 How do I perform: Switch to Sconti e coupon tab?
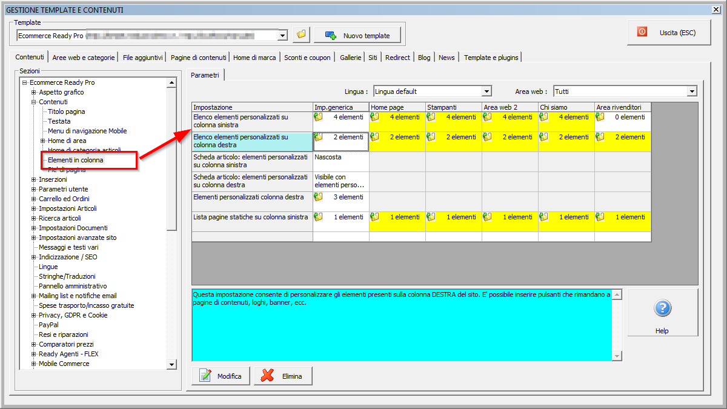pyautogui.click(x=308, y=58)
